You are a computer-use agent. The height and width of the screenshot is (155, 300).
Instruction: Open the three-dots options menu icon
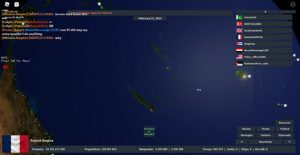point(293,4)
